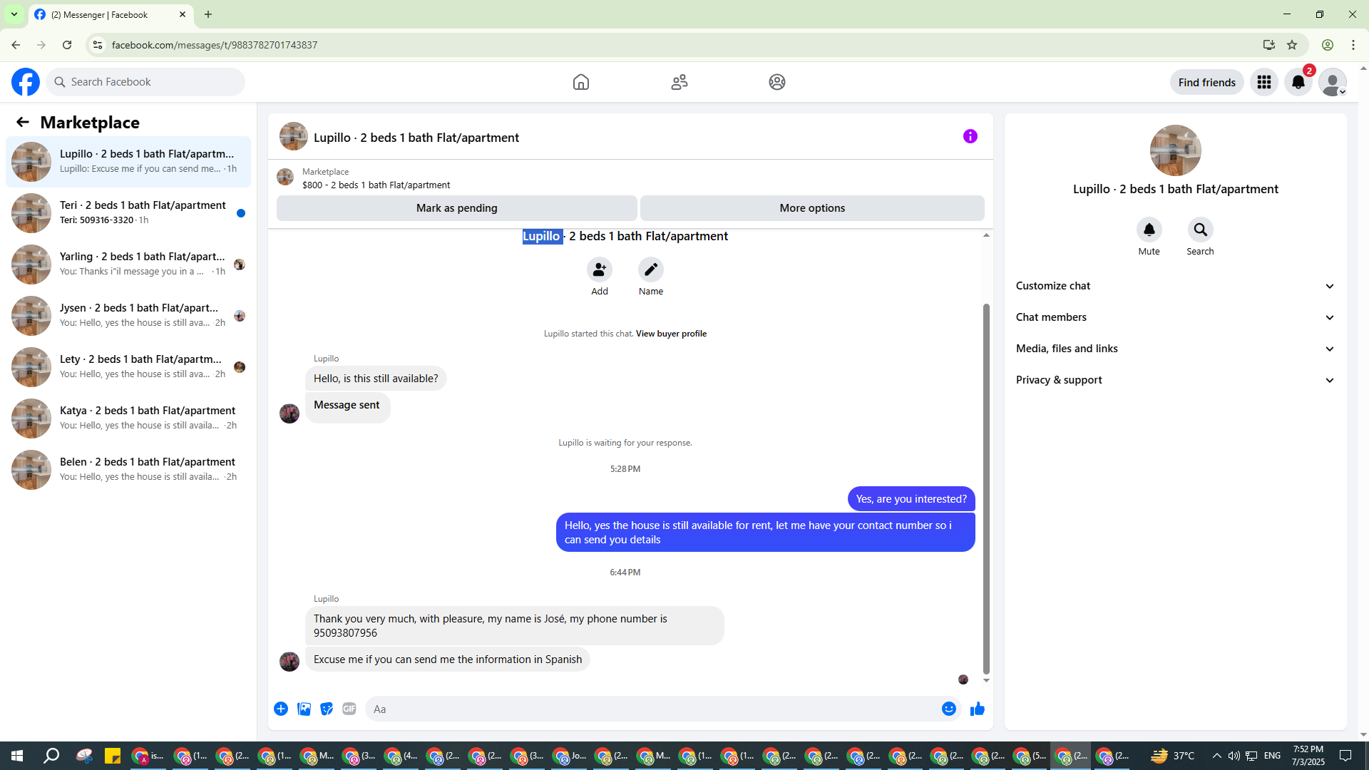Viewport: 1369px width, 770px height.
Task: Expand Customize chat section
Action: tap(1174, 286)
